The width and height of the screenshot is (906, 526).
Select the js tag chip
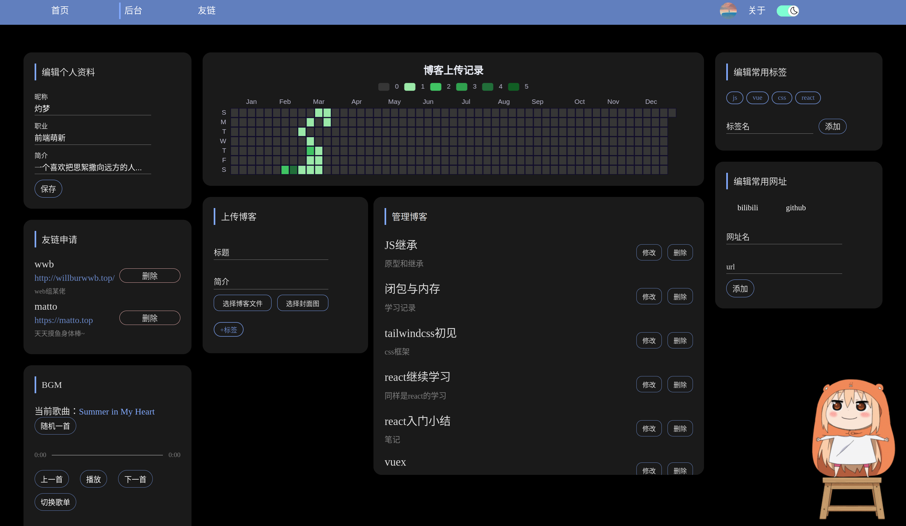coord(735,98)
